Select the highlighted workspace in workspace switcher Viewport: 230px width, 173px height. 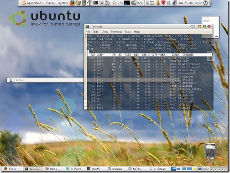pyautogui.click(x=173, y=169)
